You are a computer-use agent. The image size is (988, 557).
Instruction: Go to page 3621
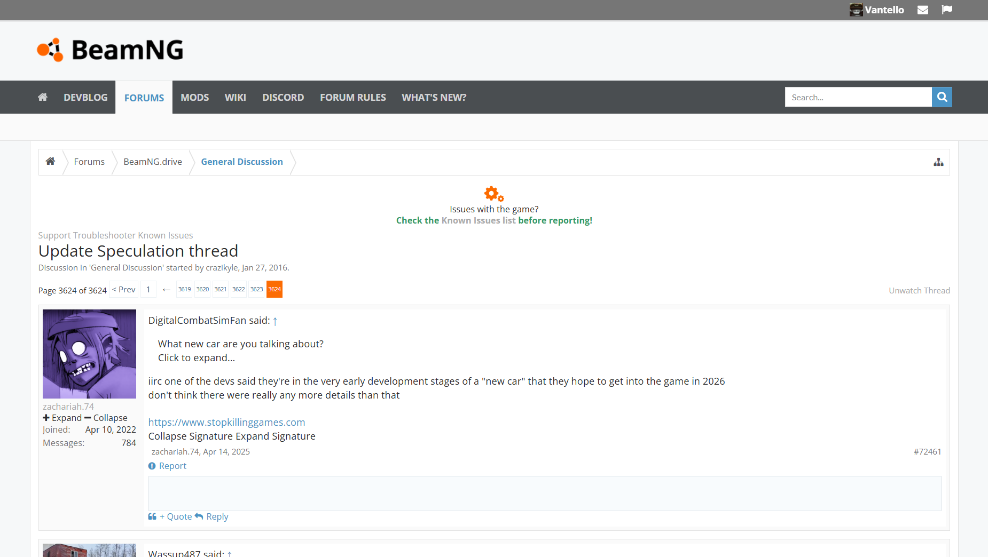221,289
